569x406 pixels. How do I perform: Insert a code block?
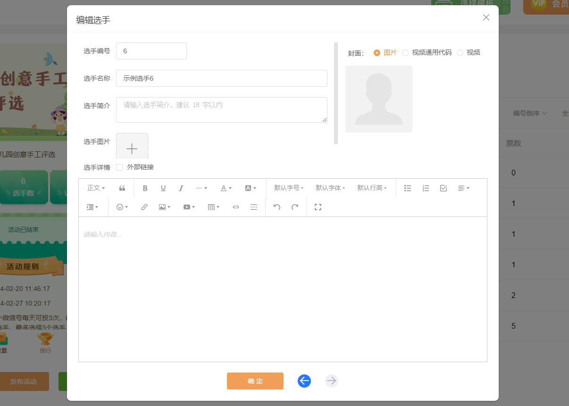(236, 207)
